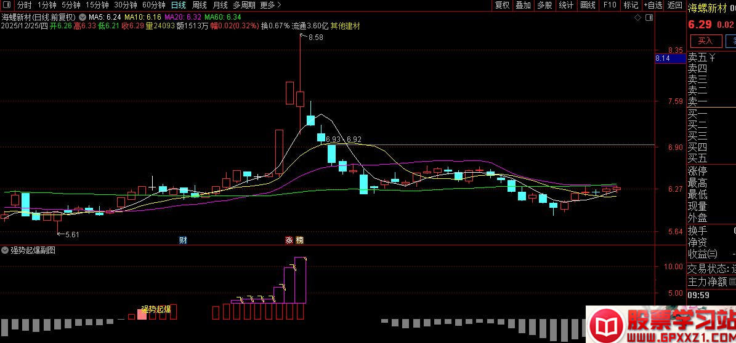Toggle 复权 price adjustment

pos(502,5)
